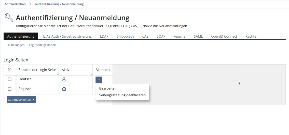Image resolution: width=289 pixels, height=135 pixels.
Task: Tick the checkbox for Deutsch row
Action: point(10,79)
